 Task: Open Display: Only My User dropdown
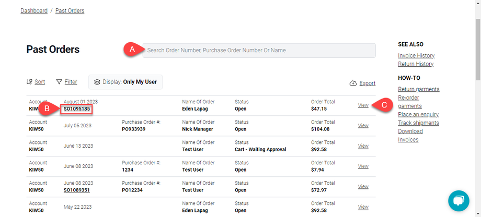pyautogui.click(x=125, y=82)
